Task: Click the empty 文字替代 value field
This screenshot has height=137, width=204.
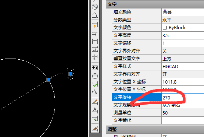Action: coord(183,120)
